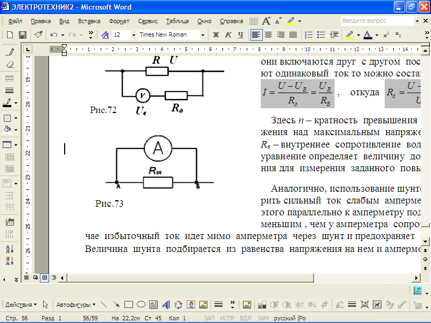Activate the Format Painter brush

[38, 34]
